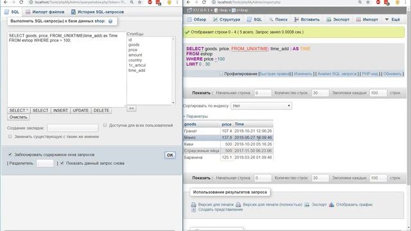
Task: Click back arrow in left browser window
Action: click(5, 2)
